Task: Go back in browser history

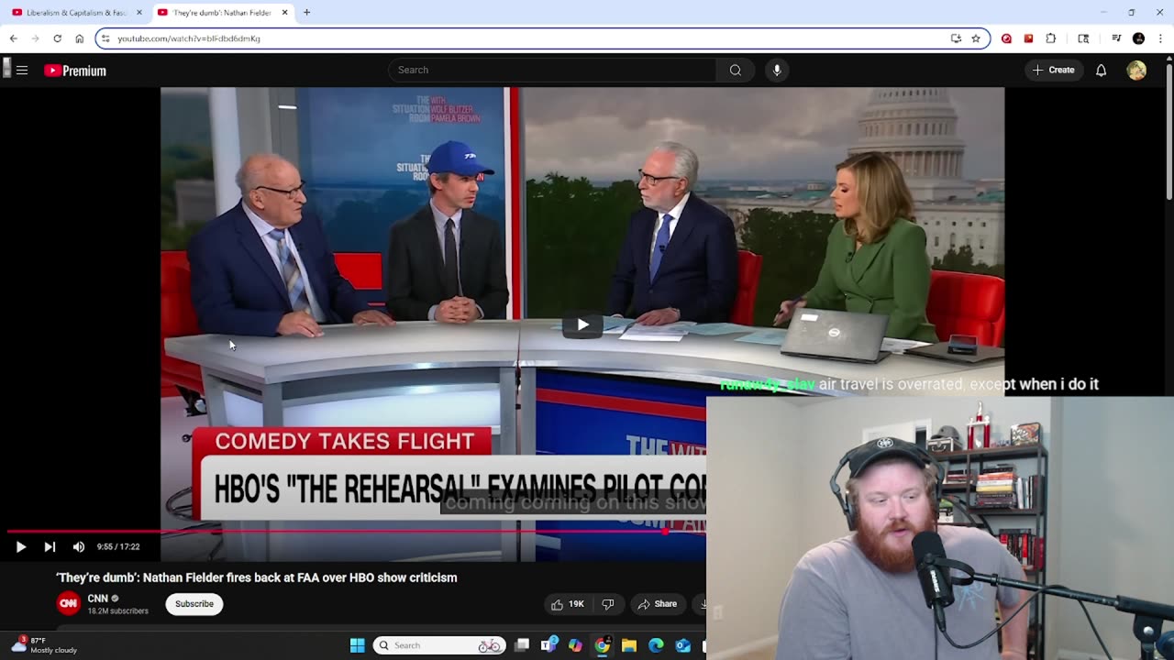Action: [13, 38]
